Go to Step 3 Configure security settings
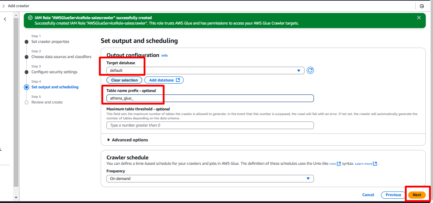 pyautogui.click(x=54, y=72)
